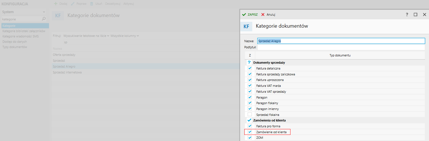Open the Wszystkie kolumny dropdown
This screenshot has width=429, height=141.
coord(125,36)
